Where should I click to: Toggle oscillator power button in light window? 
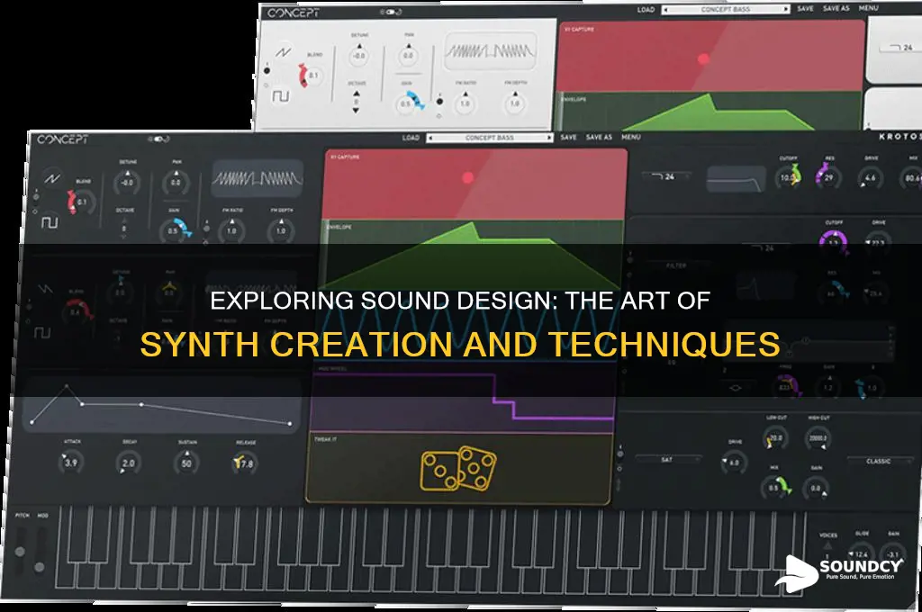[267, 70]
